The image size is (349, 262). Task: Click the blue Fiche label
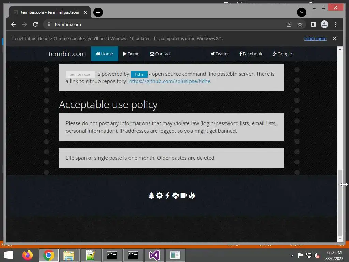click(x=139, y=74)
